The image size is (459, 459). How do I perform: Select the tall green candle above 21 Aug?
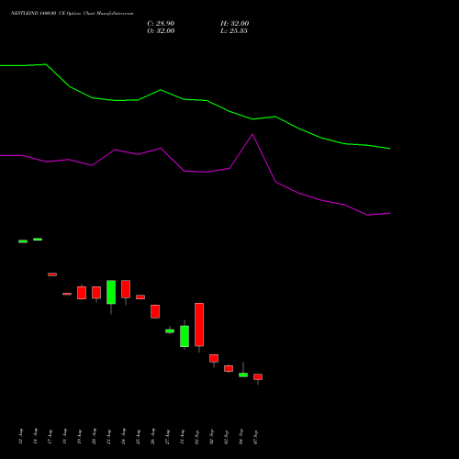point(111,292)
